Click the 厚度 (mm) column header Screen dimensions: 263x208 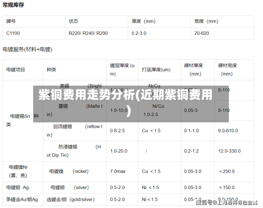click(144, 21)
